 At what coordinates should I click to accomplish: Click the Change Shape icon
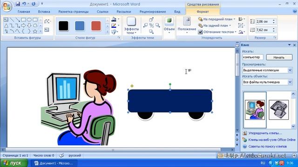114,32
